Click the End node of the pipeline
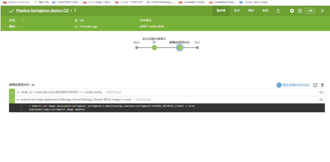Image resolution: width=330 pixels, height=162 pixels. tap(197, 47)
